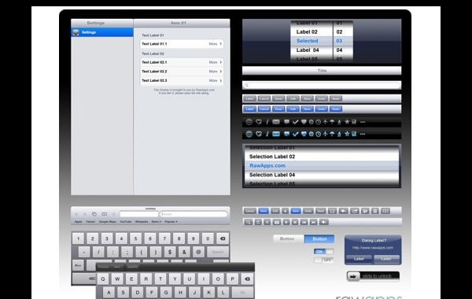The width and height of the screenshot is (472, 299).
Task: Choose the gray clock icon
Action: pos(318,122)
